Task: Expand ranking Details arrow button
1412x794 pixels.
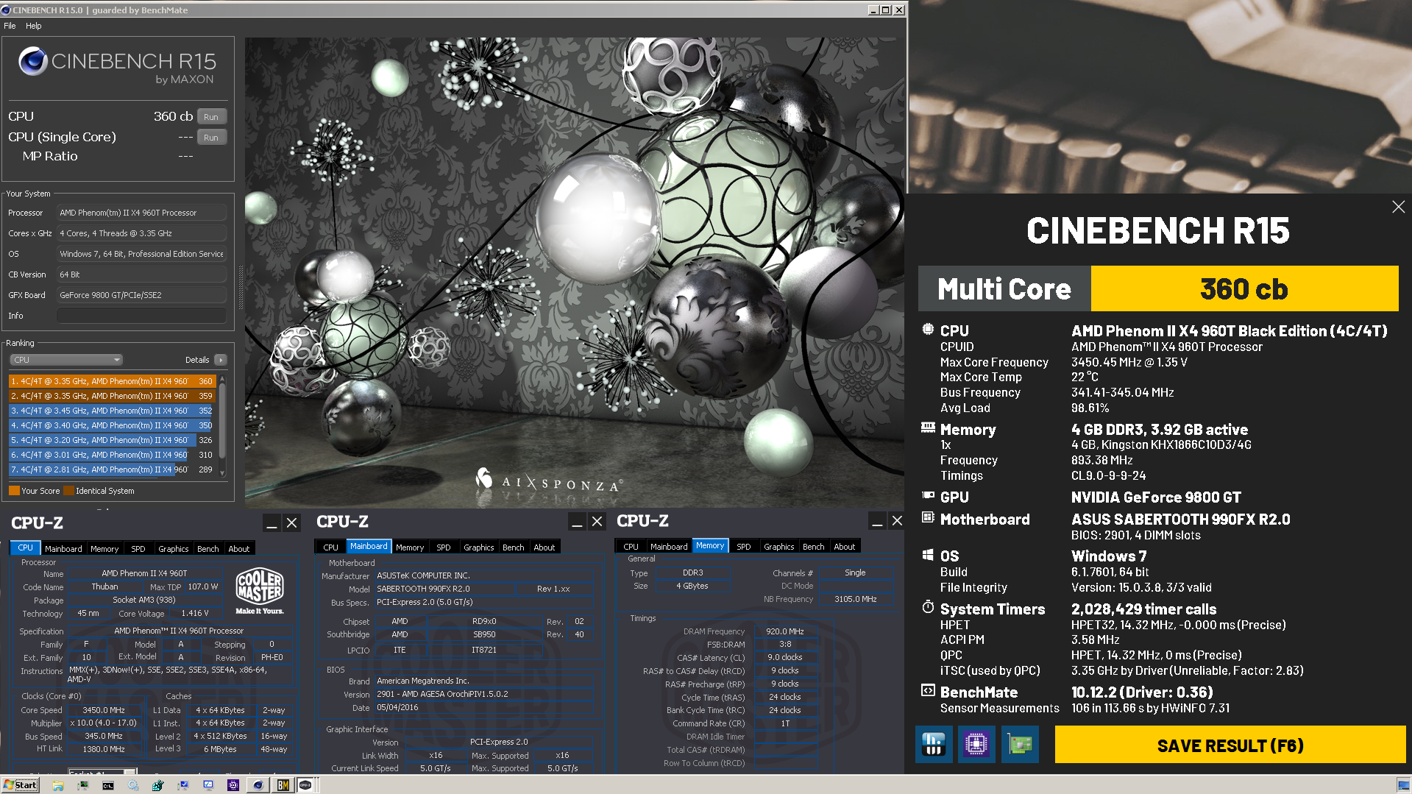Action: tap(220, 360)
